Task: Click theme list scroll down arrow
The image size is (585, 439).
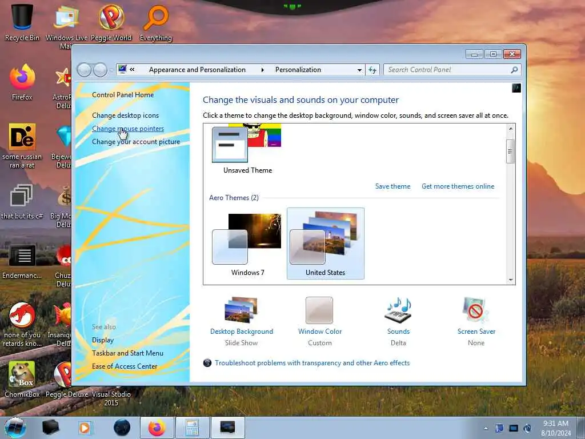Action: 510,280
